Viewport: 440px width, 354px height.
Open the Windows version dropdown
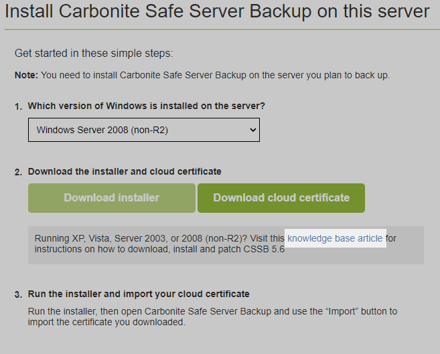tap(143, 130)
